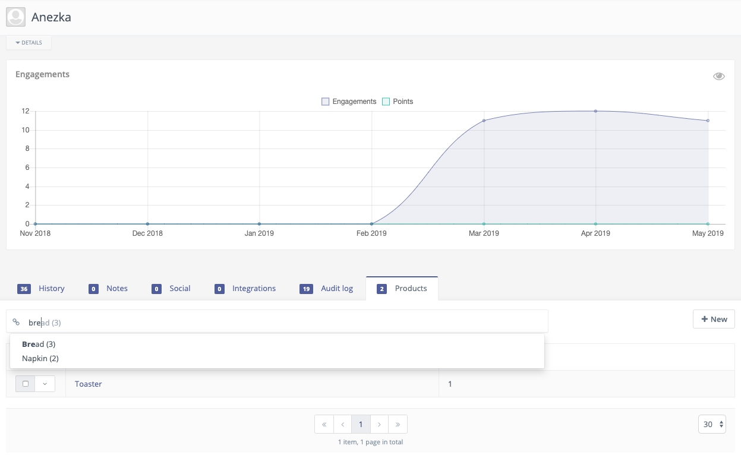
Task: Expand the Details section
Action: [29, 43]
